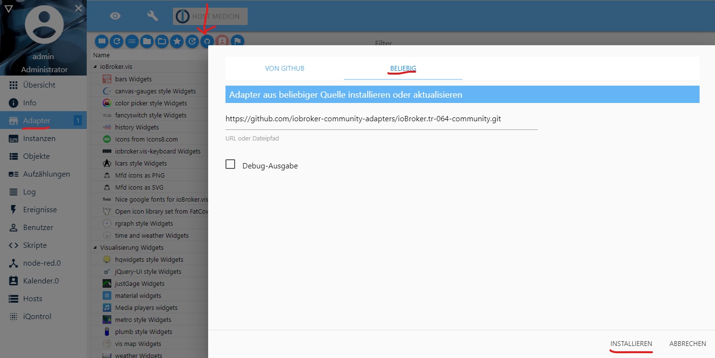Screen dimensions: 715x358
Task: Click the flag icon in the adapter toolbar
Action: point(237,41)
